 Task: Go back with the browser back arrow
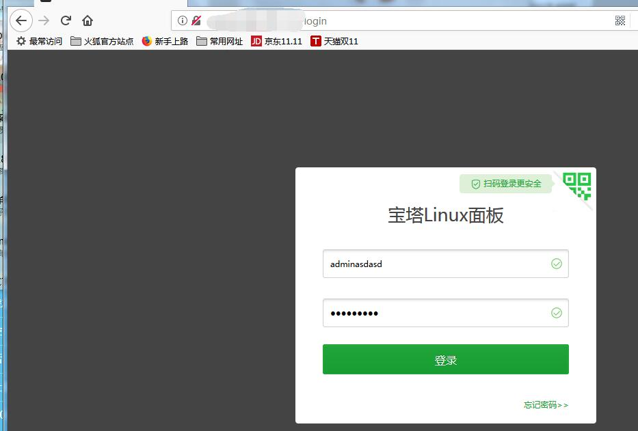[21, 20]
